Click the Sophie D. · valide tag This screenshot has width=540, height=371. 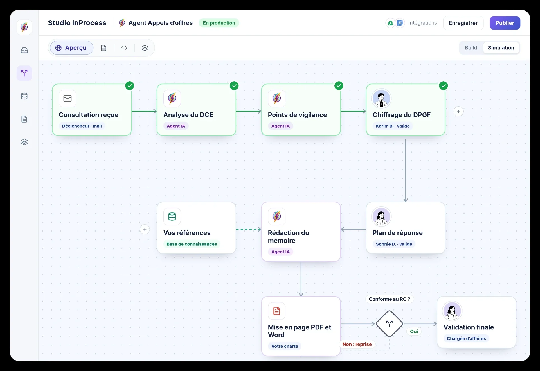(x=394, y=244)
